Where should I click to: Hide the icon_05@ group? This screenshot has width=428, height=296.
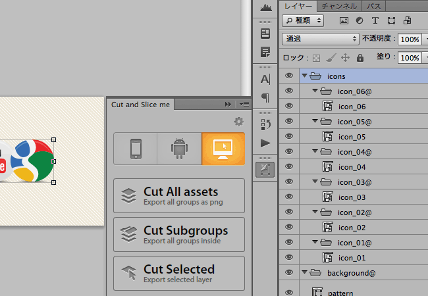point(289,121)
